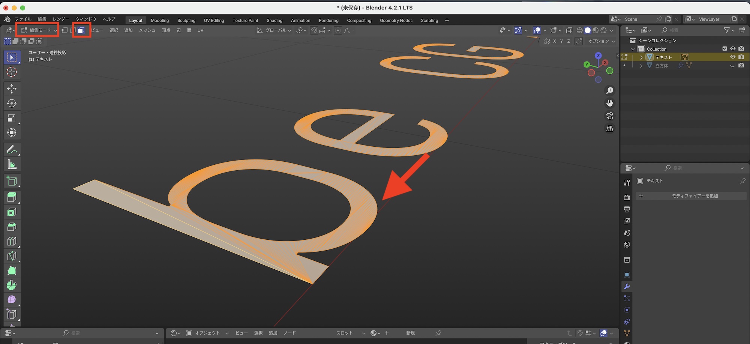Click the Toggle camera view icon
The image size is (750, 344).
tap(610, 116)
